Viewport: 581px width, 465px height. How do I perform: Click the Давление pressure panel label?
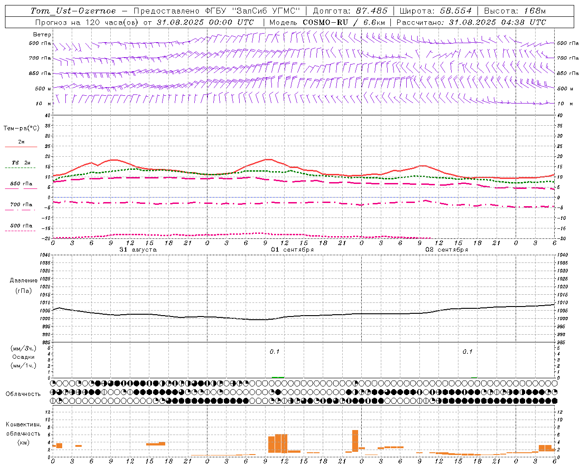coord(24,280)
